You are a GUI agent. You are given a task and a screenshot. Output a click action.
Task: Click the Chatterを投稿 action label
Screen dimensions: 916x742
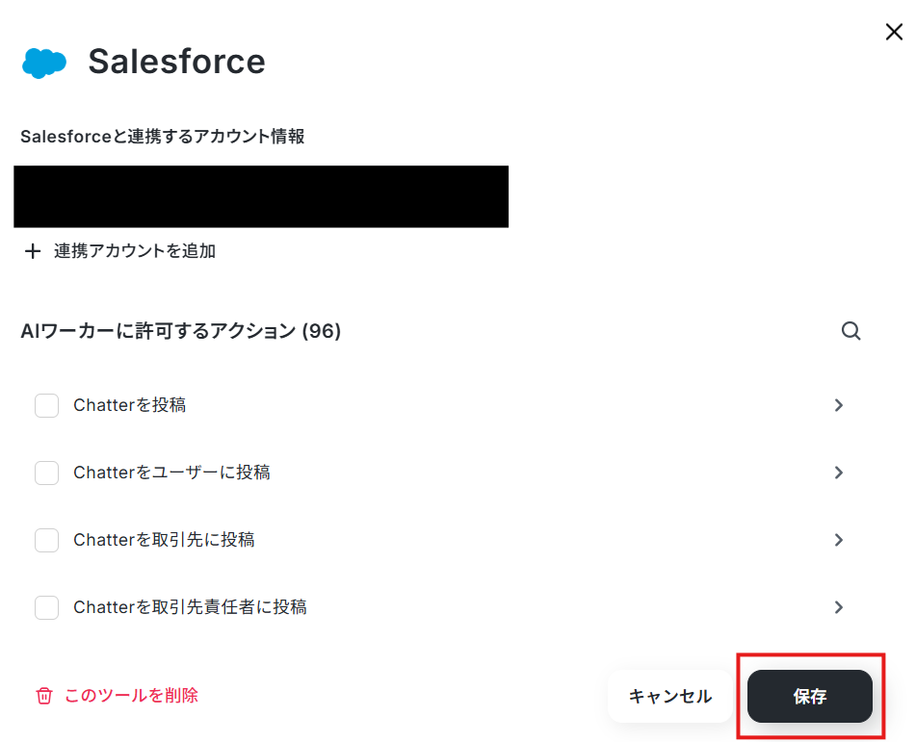pos(130,405)
